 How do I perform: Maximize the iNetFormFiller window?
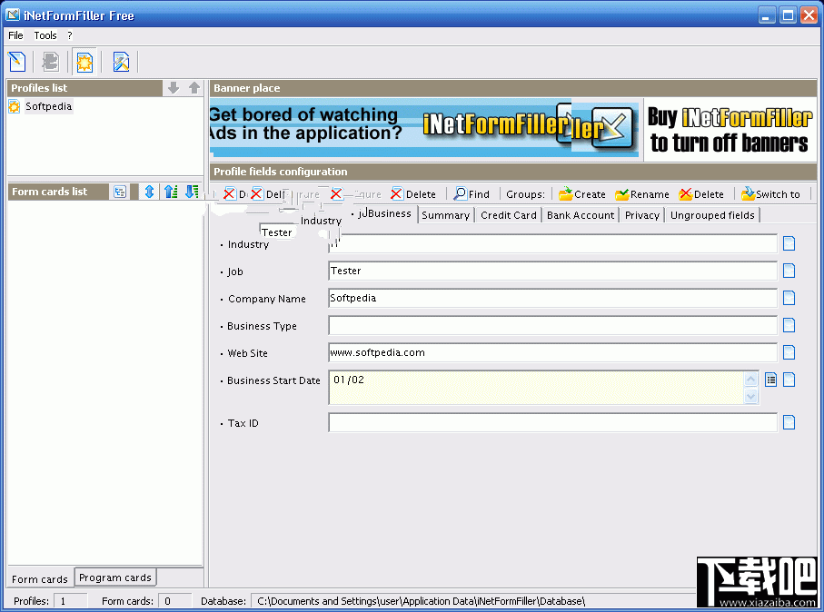click(788, 15)
